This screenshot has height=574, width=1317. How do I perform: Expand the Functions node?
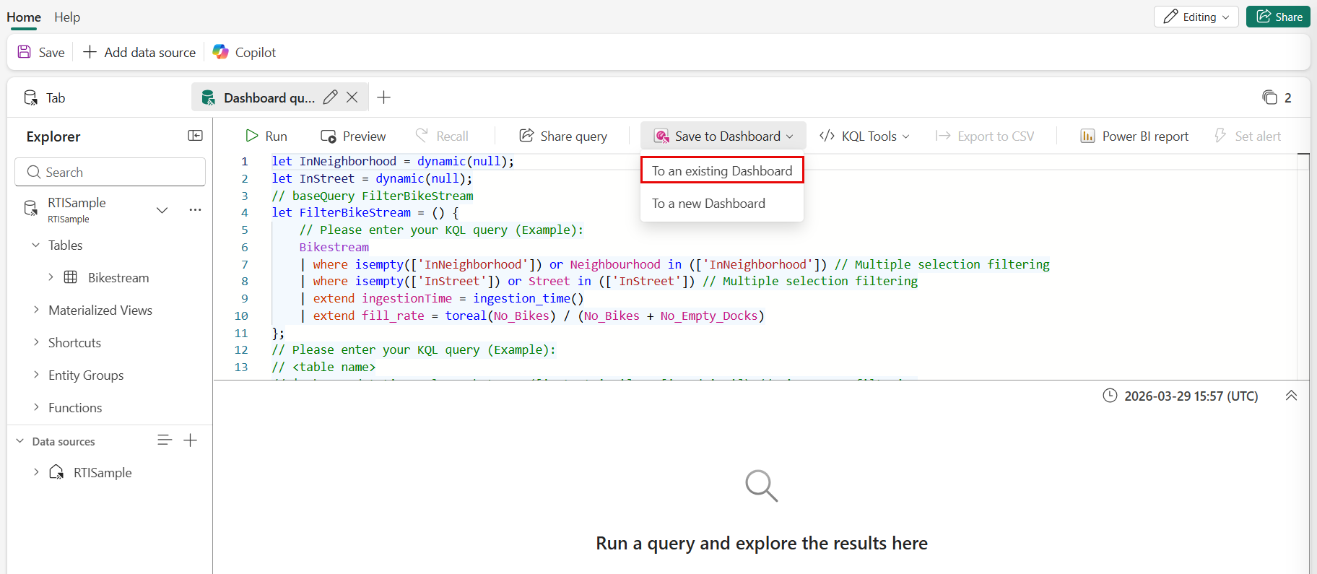(x=36, y=407)
